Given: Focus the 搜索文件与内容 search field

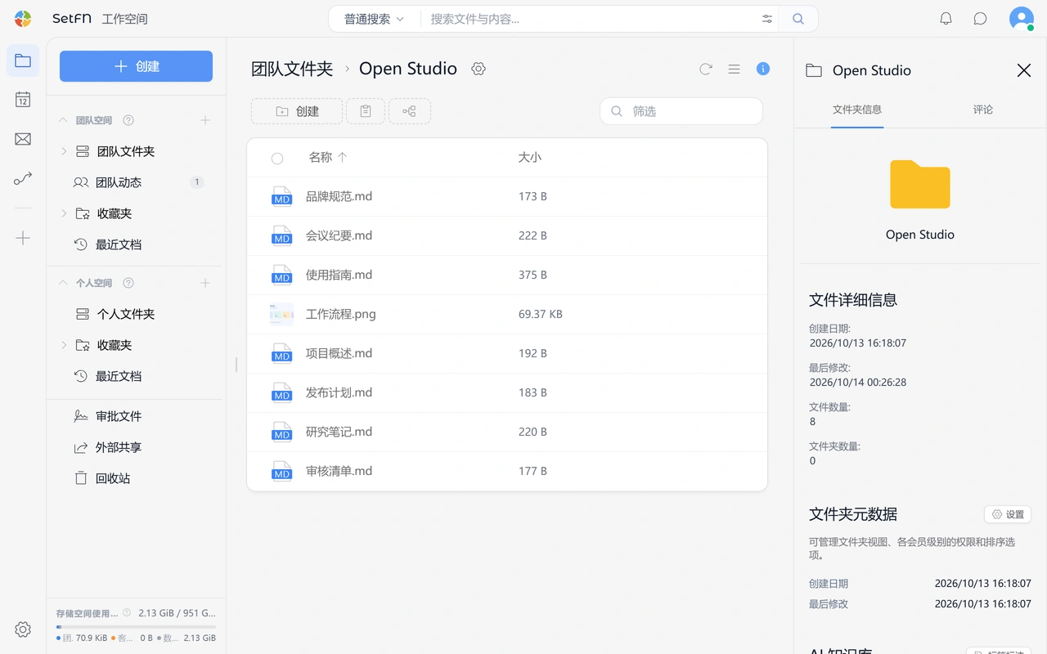Looking at the screenshot, I should click(x=589, y=19).
